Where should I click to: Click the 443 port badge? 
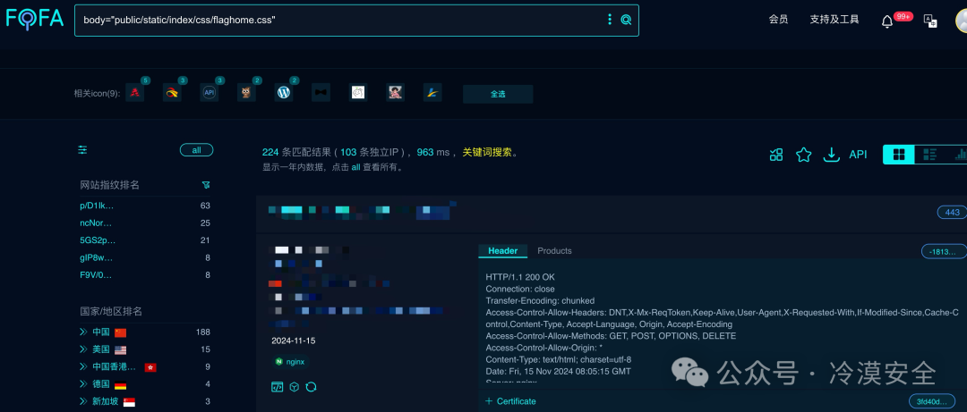(952, 213)
